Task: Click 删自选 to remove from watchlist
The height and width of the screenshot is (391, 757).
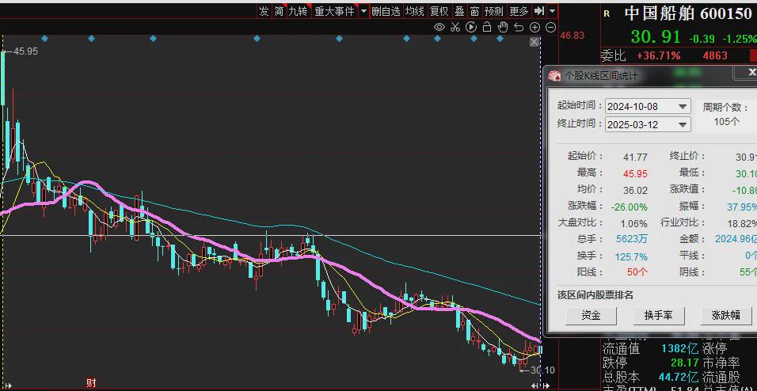Action: [x=386, y=11]
